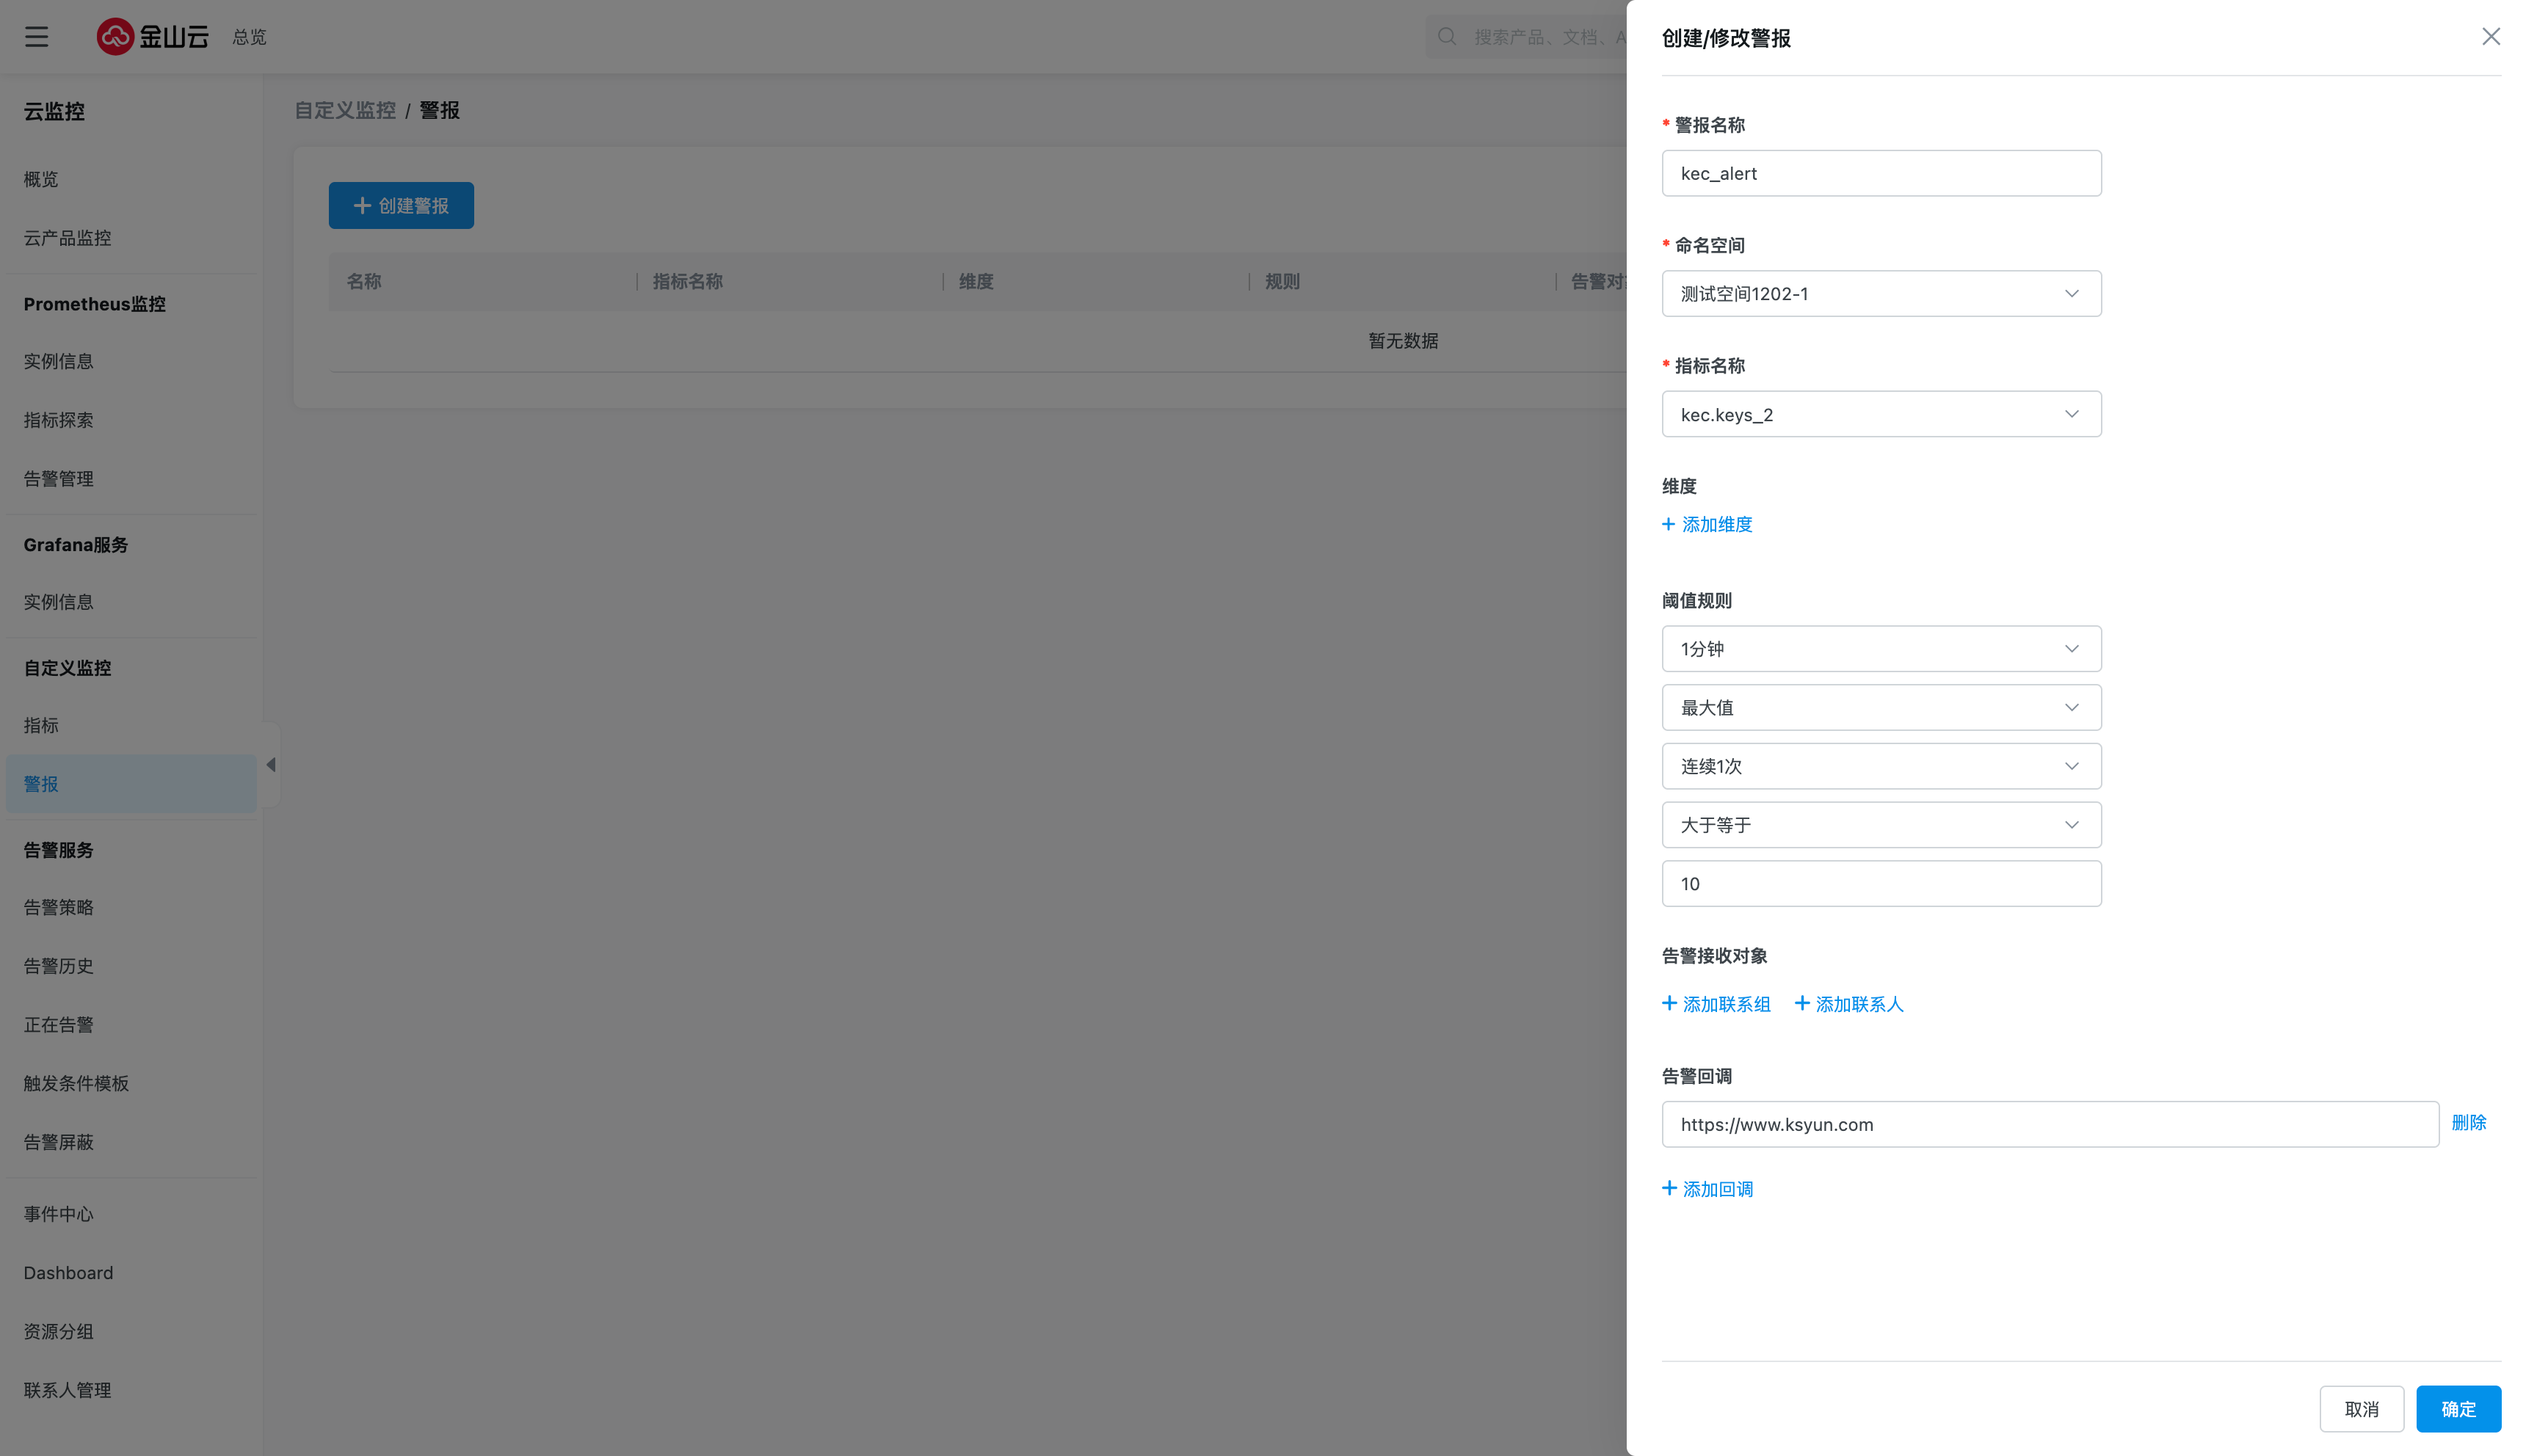The width and height of the screenshot is (2537, 1456).
Task: Go to 告警策略 in sidebar
Action: (59, 907)
